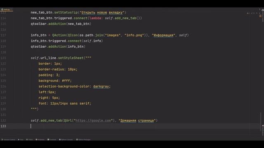Click qtoolbar.addAction(new_tab_btn) on line 115
This screenshot has width=264, height=148.
61,24
